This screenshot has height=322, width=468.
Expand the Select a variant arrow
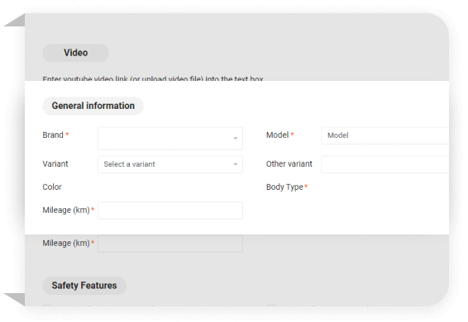235,164
